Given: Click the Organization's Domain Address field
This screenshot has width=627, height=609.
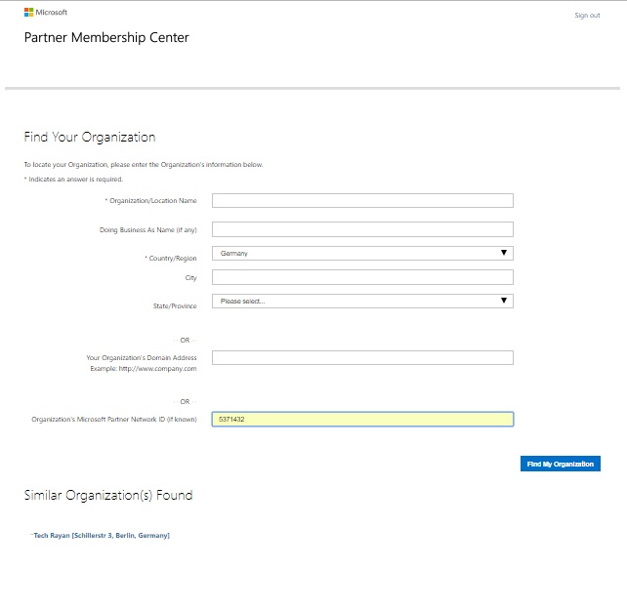Looking at the screenshot, I should click(x=362, y=357).
